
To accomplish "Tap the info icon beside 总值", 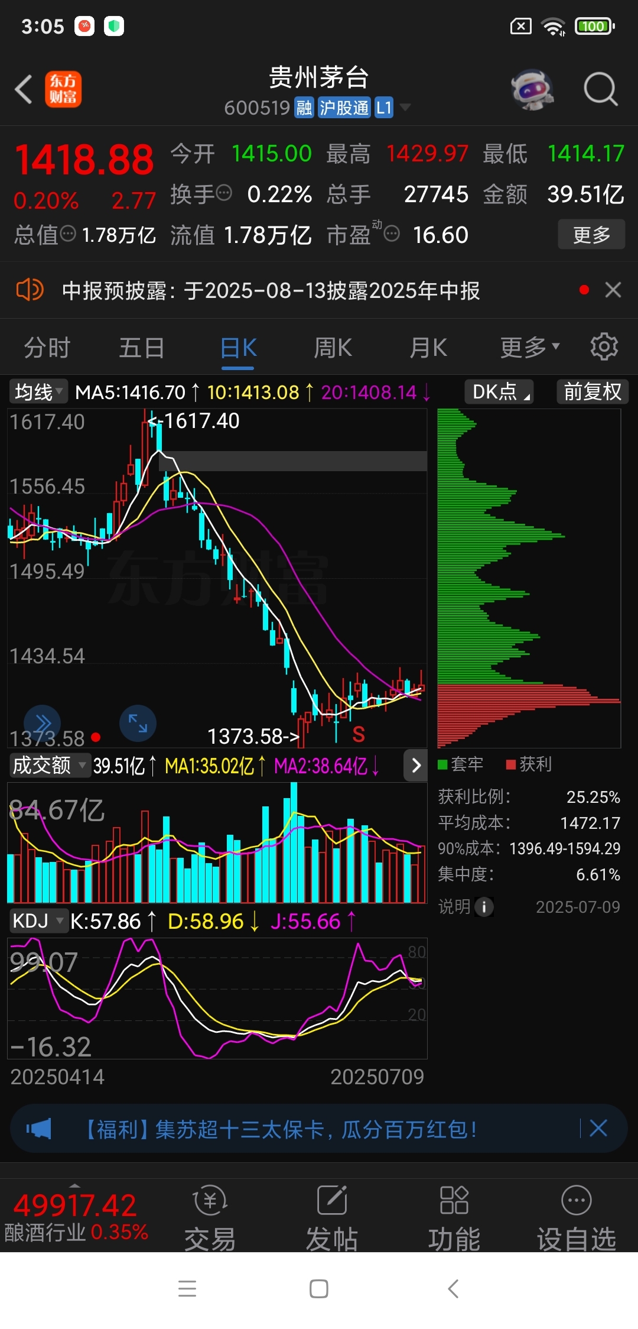I will click(69, 234).
